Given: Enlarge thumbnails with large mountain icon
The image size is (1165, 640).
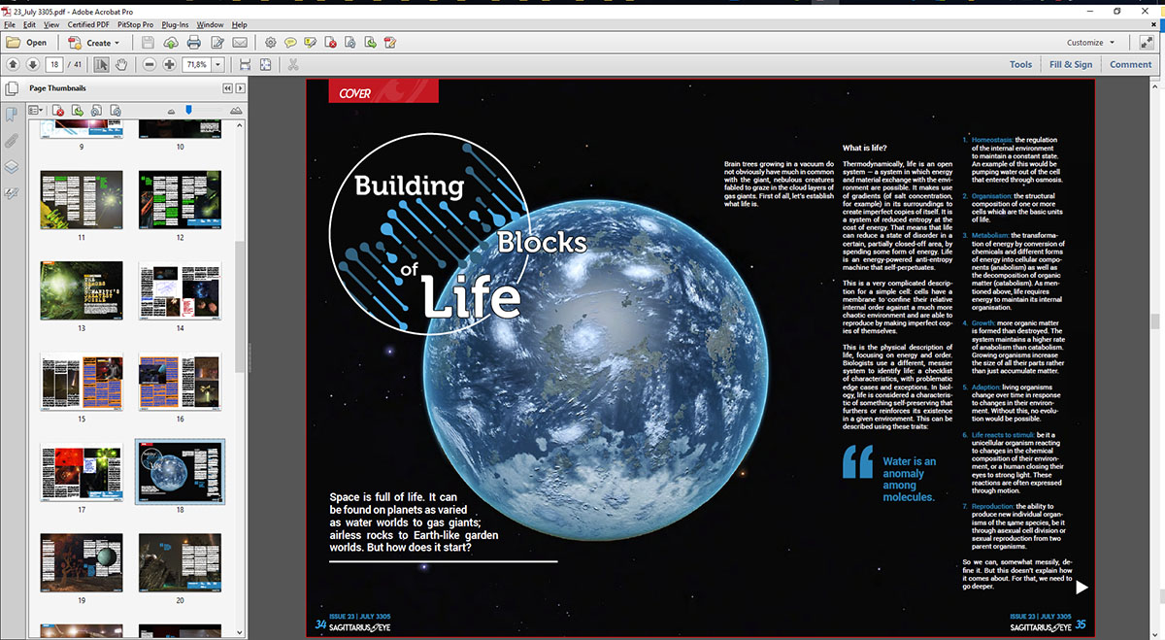Looking at the screenshot, I should (237, 111).
